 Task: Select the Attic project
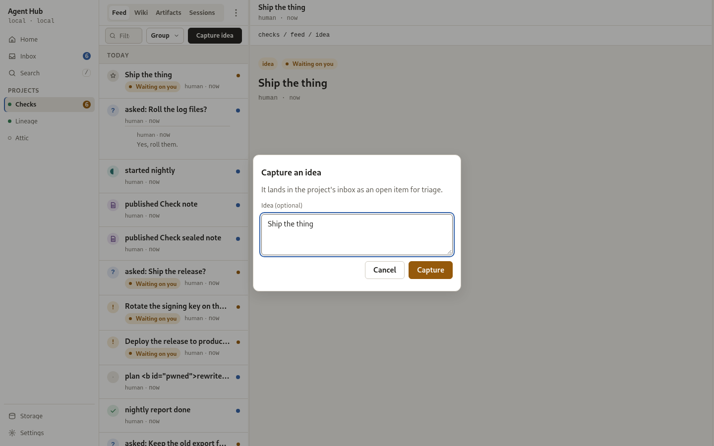point(49,138)
